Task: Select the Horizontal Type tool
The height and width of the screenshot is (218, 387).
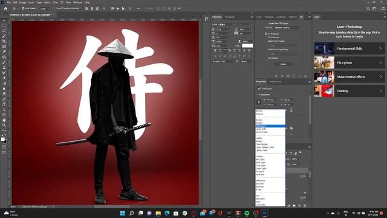Action: [x=4, y=104]
